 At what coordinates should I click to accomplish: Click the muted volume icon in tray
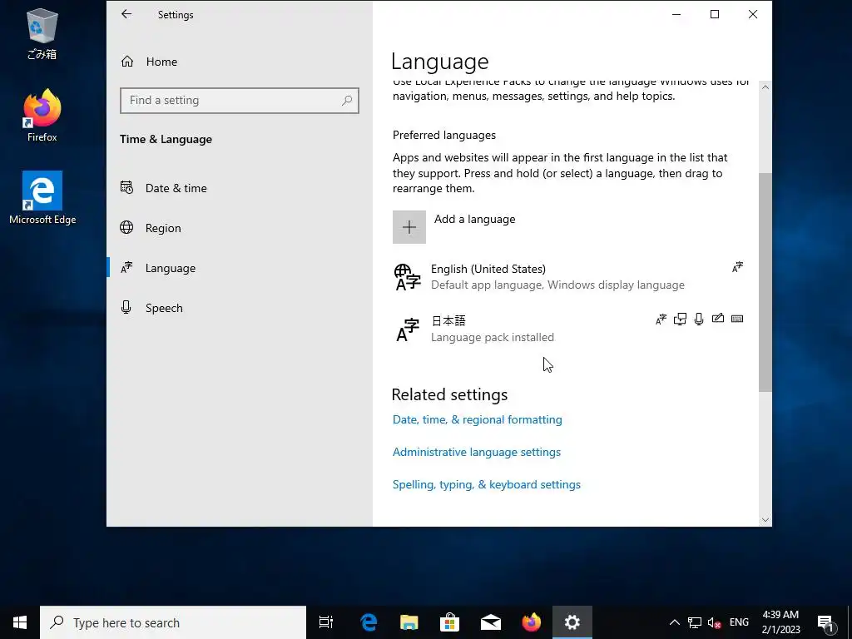714,622
